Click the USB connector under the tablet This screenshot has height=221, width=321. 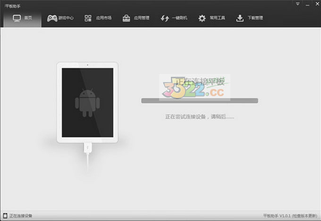[88, 148]
